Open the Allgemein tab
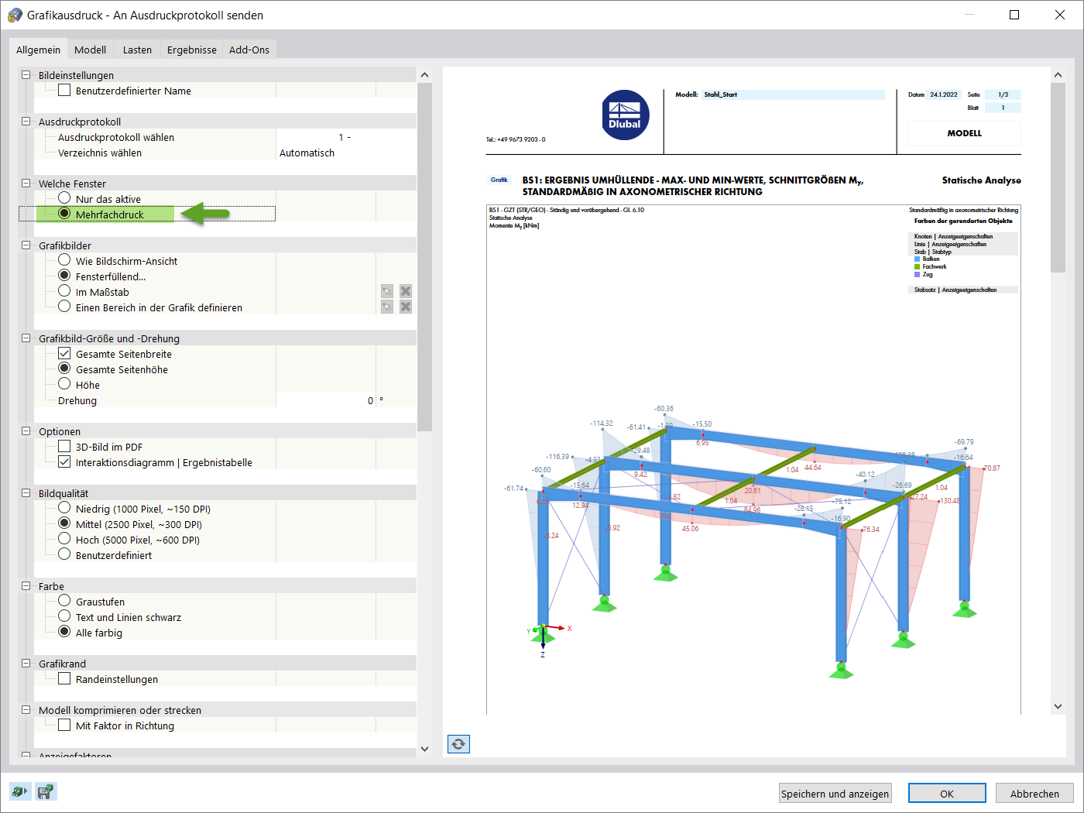Image resolution: width=1084 pixels, height=813 pixels. [38, 49]
